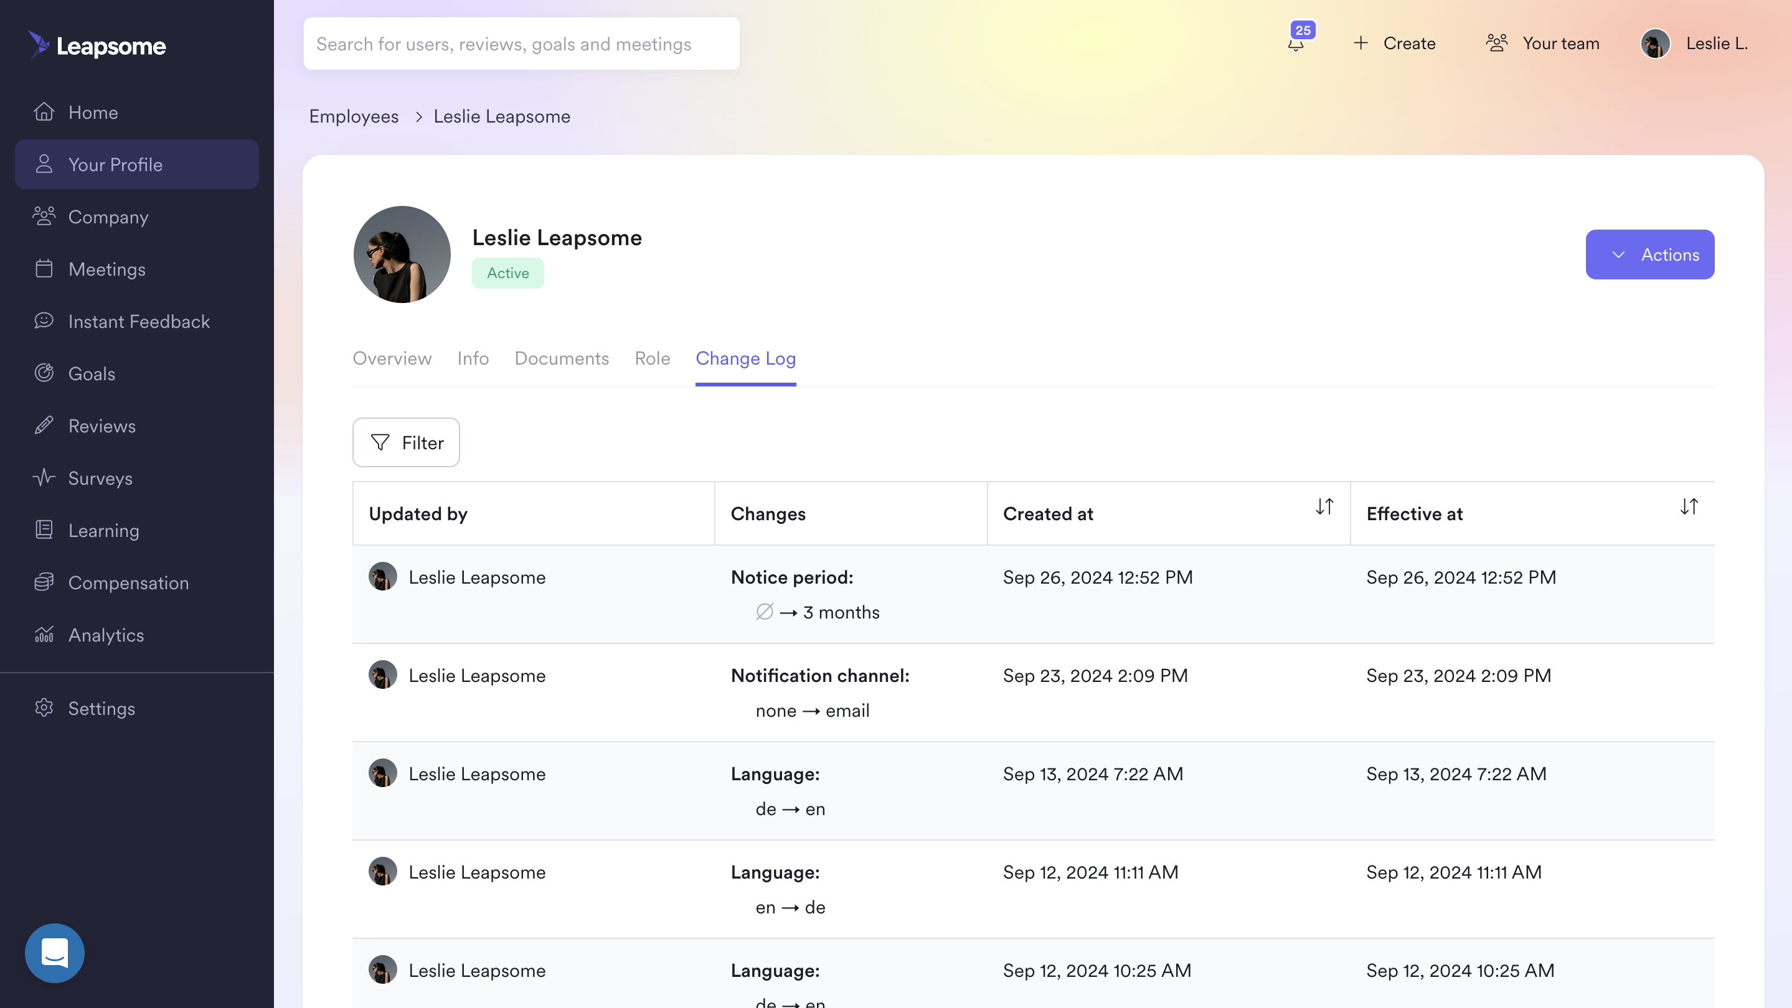Click the Leapsome logo
The height and width of the screenshot is (1008, 1792).
click(97, 45)
